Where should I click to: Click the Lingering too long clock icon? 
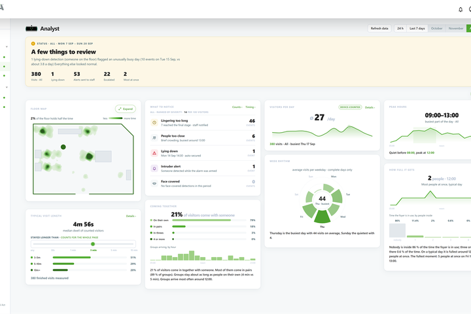[x=154, y=122]
